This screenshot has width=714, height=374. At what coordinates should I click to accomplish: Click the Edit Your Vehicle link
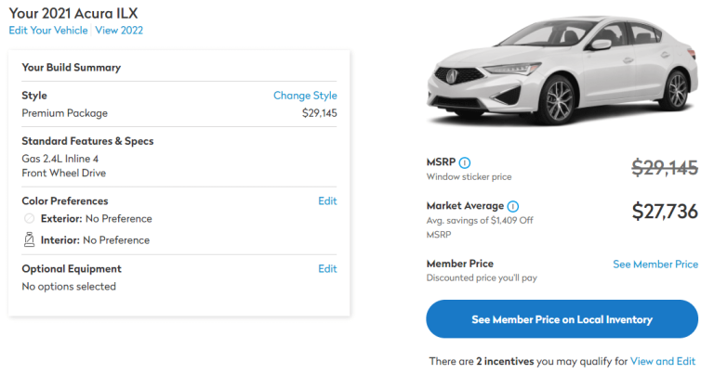(47, 31)
